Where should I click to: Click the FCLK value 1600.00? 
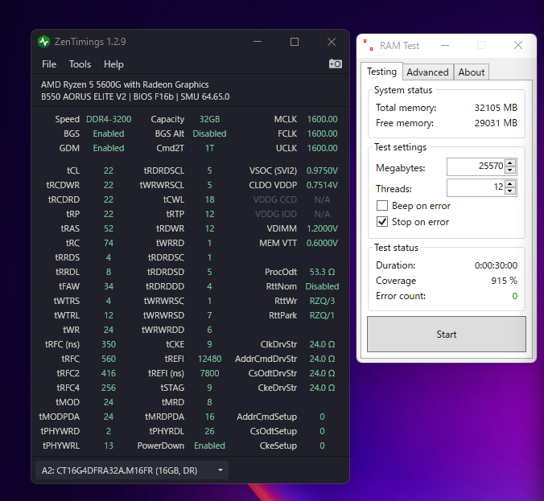[322, 133]
